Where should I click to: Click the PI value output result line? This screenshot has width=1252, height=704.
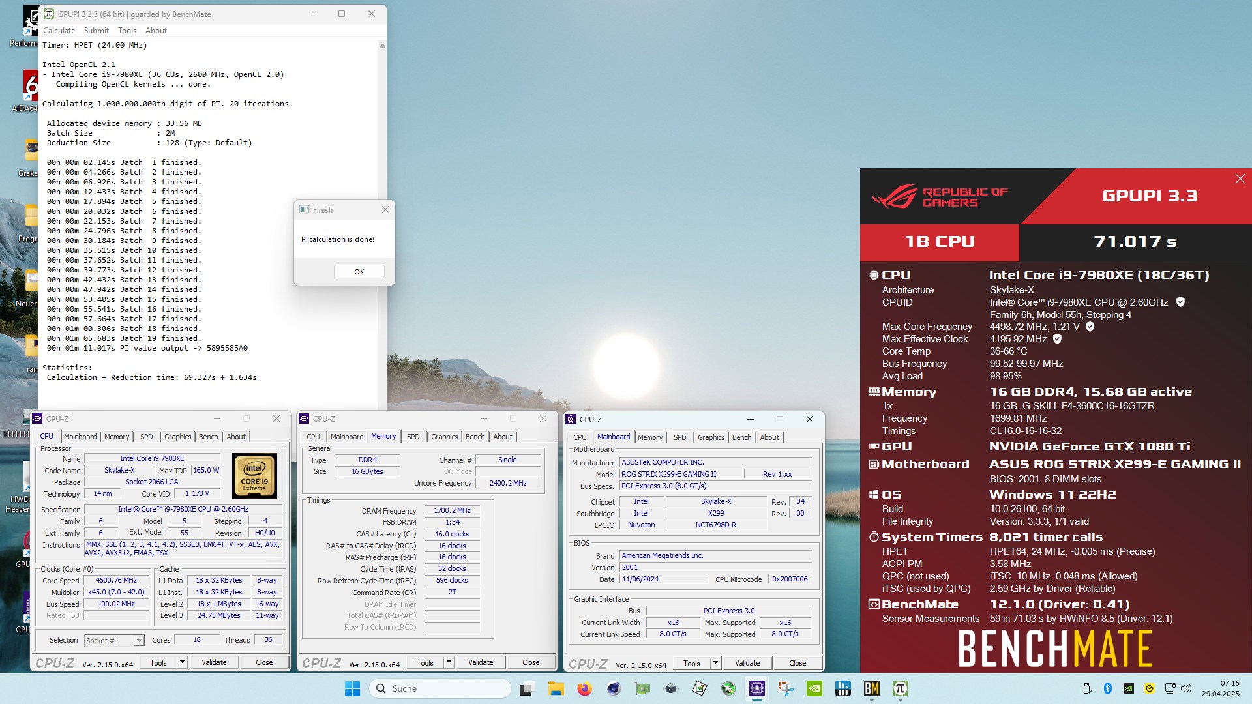tap(147, 348)
